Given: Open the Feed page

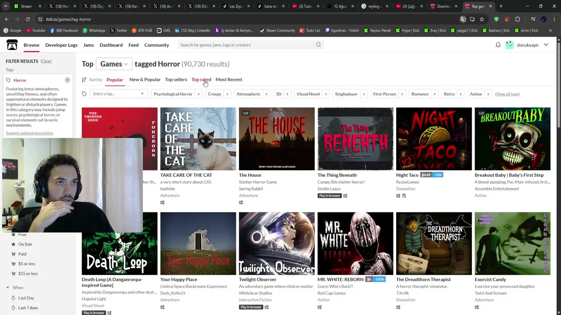Looking at the screenshot, I should pos(133,45).
